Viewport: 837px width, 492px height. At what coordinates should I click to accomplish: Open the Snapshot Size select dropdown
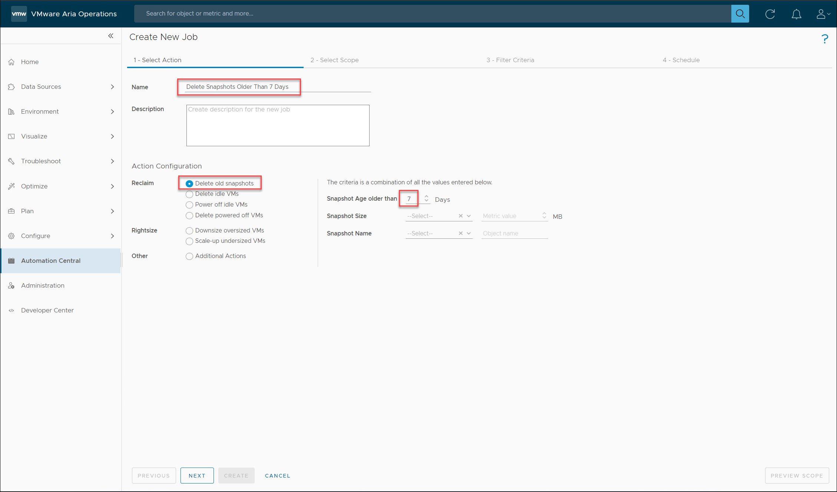point(469,216)
